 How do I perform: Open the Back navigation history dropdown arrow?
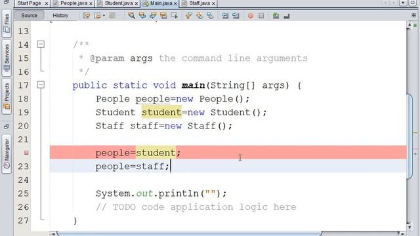(104, 16)
